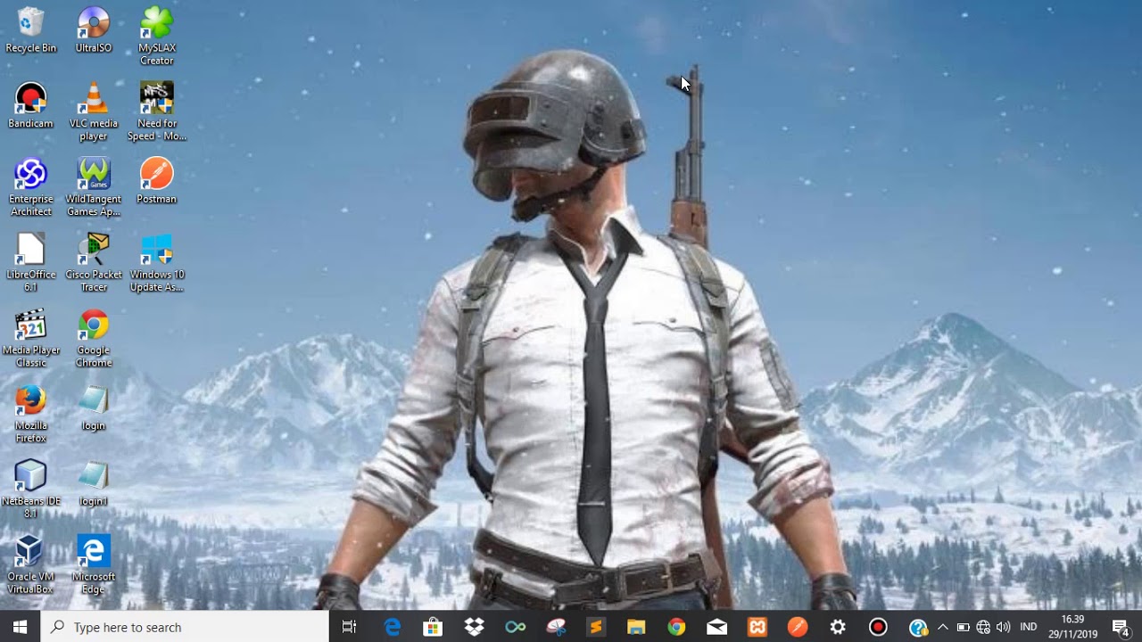1142x642 pixels.
Task: Open XAMPP from the taskbar
Action: 757,627
